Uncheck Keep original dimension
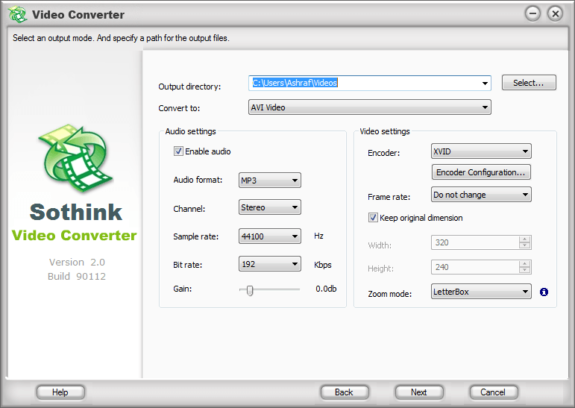The height and width of the screenshot is (408, 575). tap(373, 218)
